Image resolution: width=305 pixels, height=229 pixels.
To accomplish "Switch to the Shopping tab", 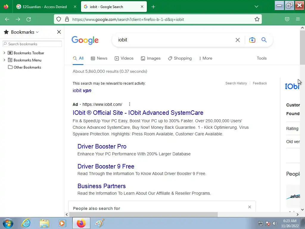I will coord(180,58).
